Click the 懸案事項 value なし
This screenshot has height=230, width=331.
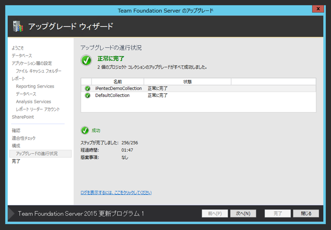tap(125, 158)
